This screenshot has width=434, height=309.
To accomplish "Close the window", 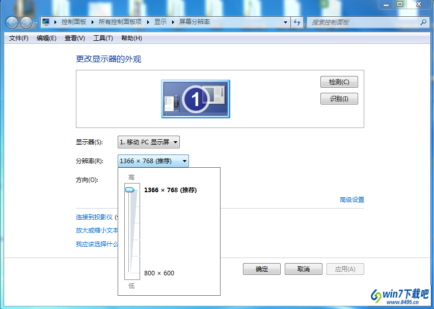I will [x=419, y=5].
